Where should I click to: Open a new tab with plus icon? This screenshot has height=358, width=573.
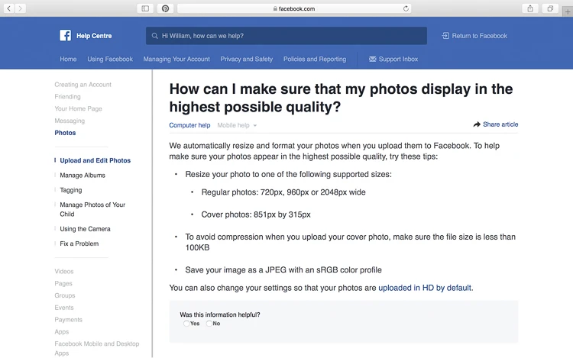(568, 11)
